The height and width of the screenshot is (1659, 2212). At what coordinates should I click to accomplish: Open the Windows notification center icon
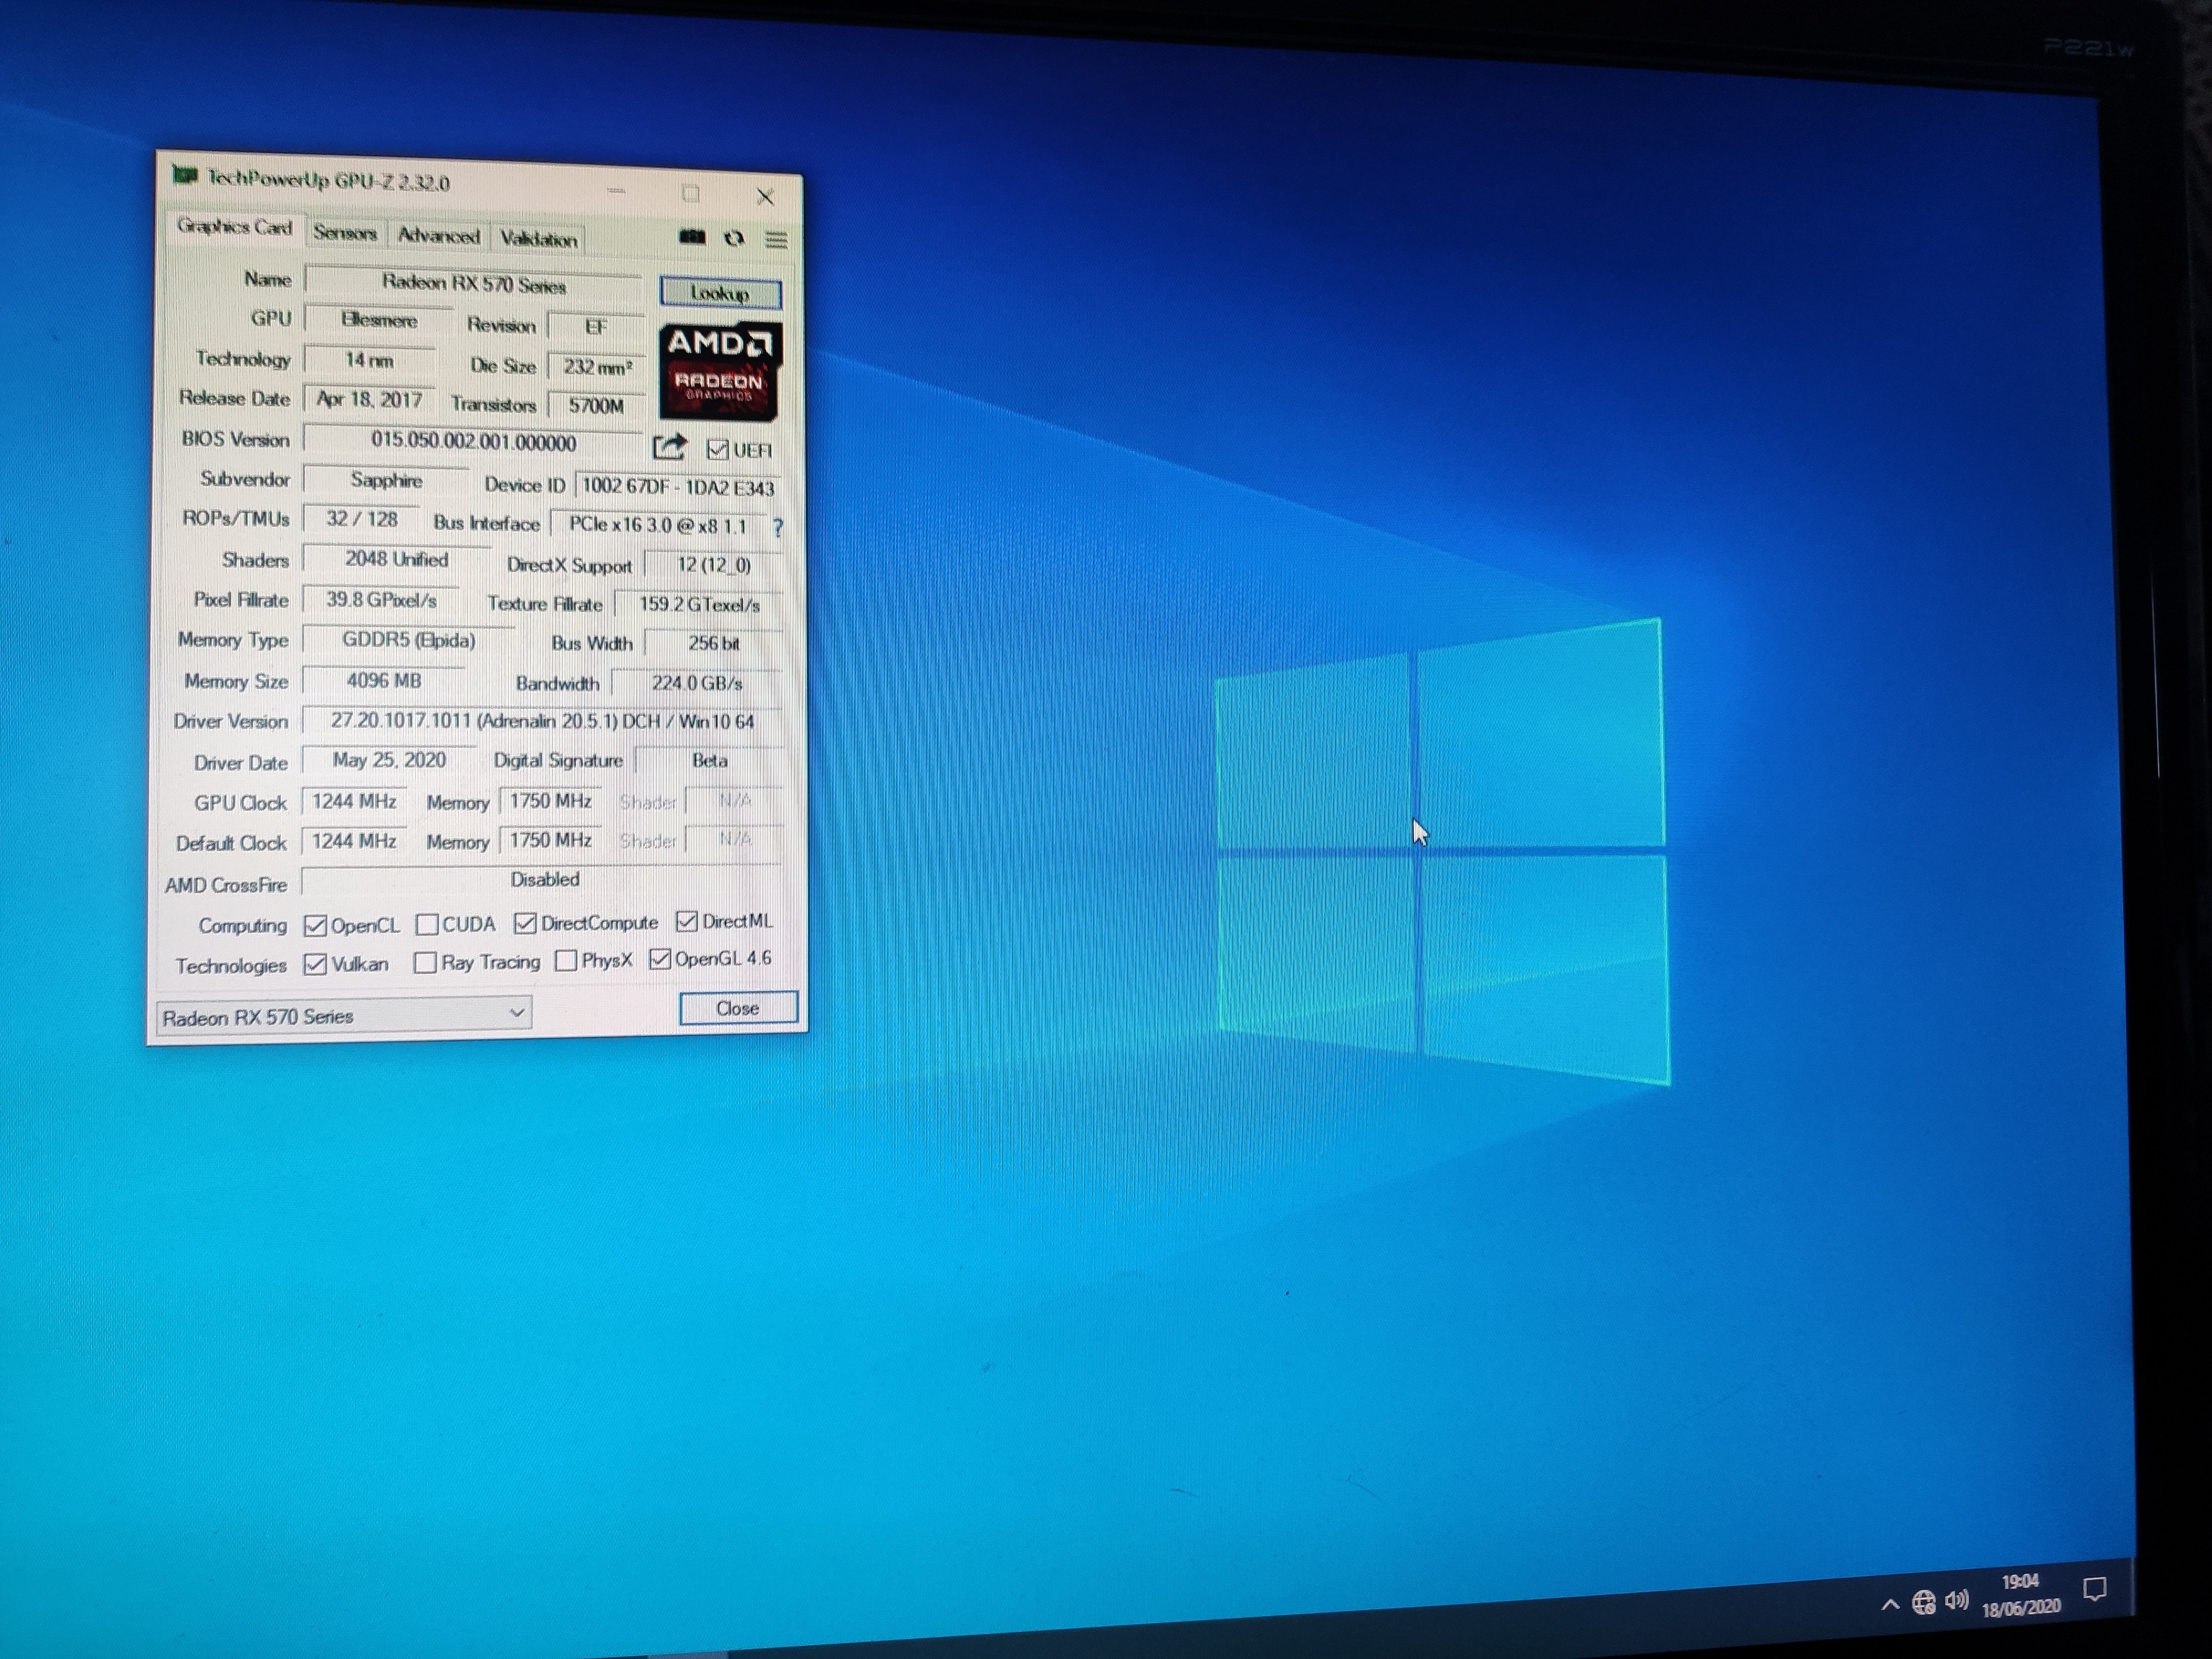[2094, 1589]
